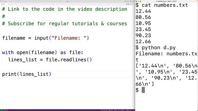Toggle the primary side bar layout icon
198x111 pixels.
click(125, 1)
